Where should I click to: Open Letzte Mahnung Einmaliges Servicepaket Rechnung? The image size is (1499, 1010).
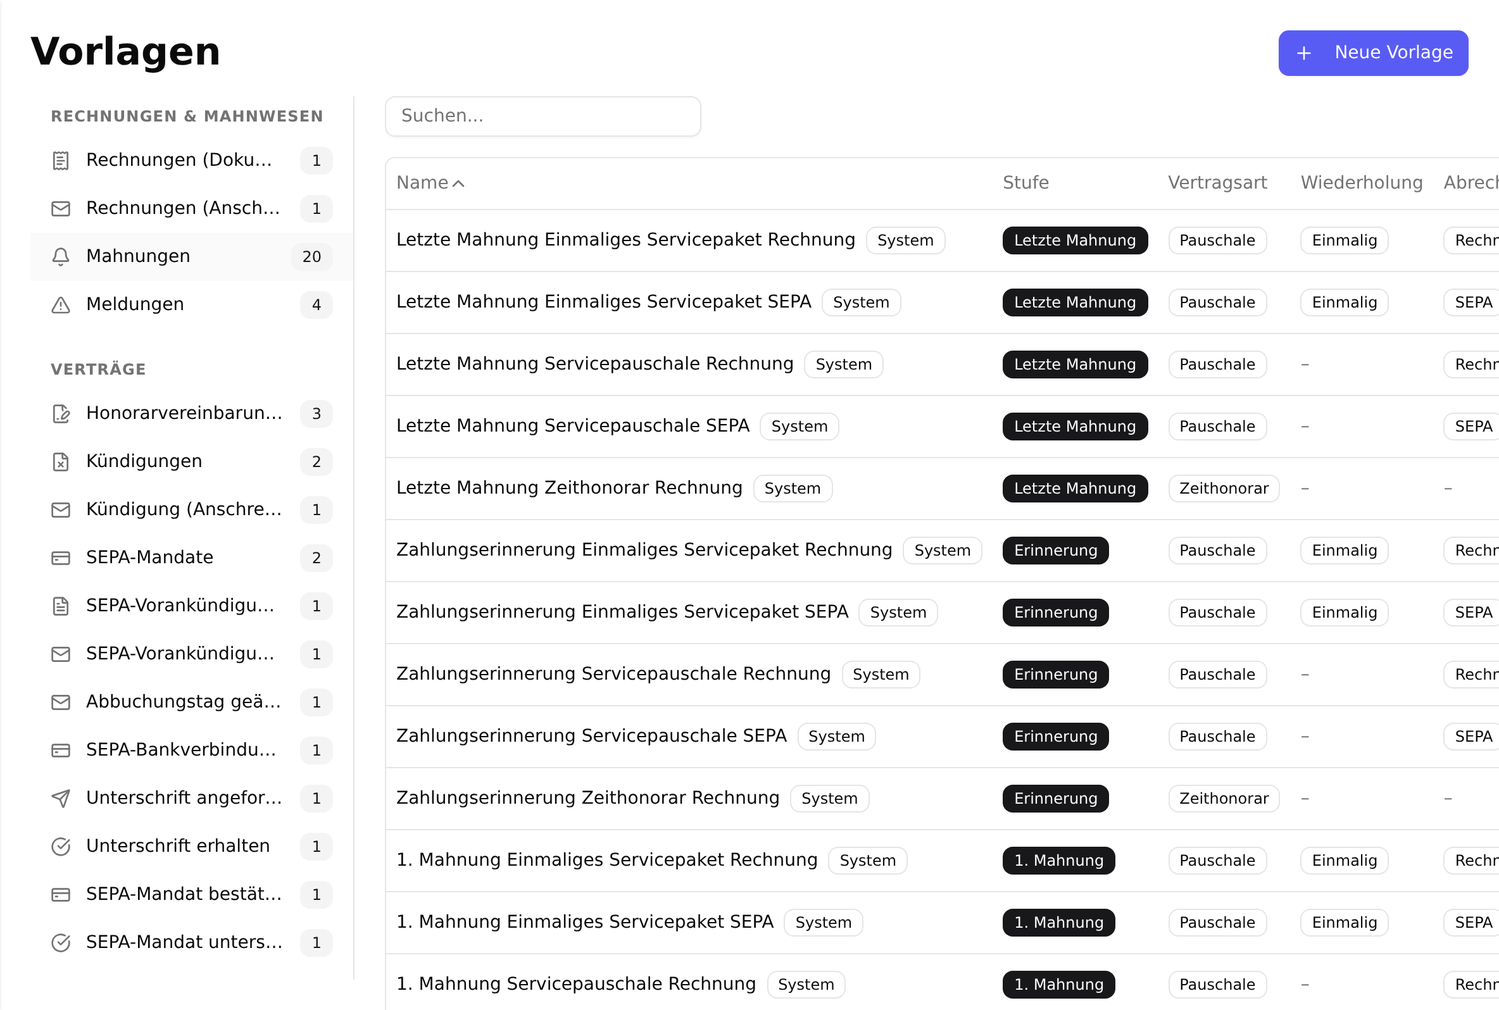625,240
